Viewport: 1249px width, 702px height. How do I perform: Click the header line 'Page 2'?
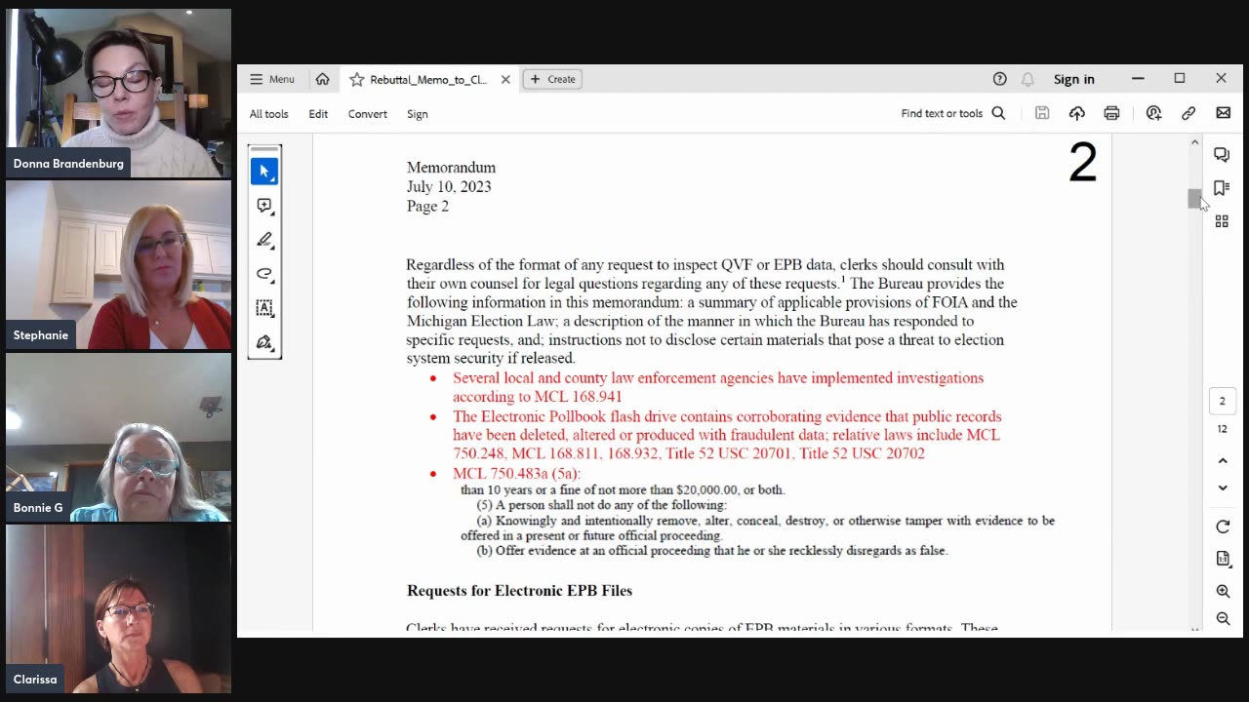(427, 207)
